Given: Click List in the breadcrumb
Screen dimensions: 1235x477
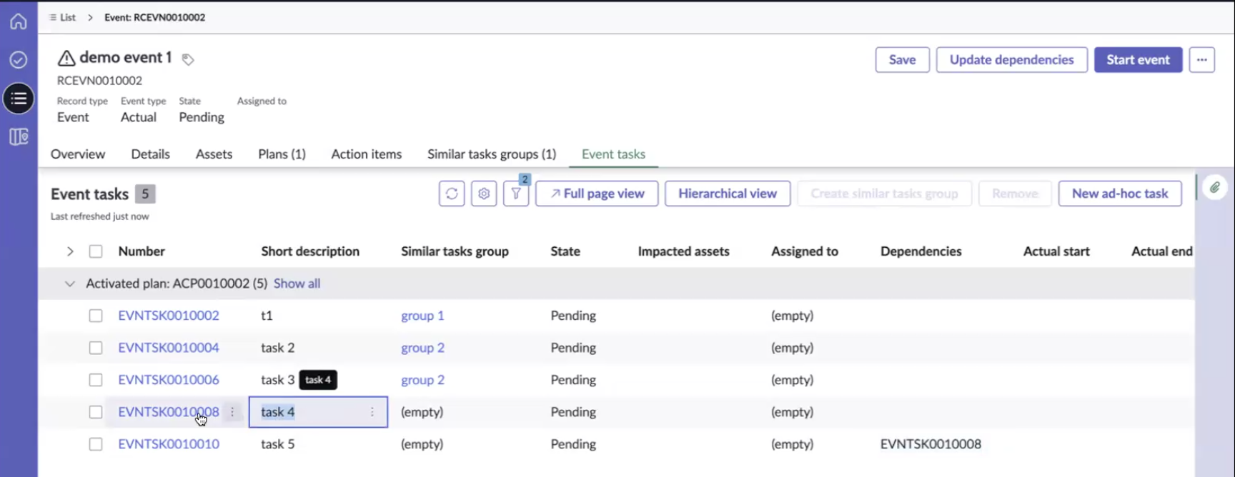Looking at the screenshot, I should click(x=68, y=17).
